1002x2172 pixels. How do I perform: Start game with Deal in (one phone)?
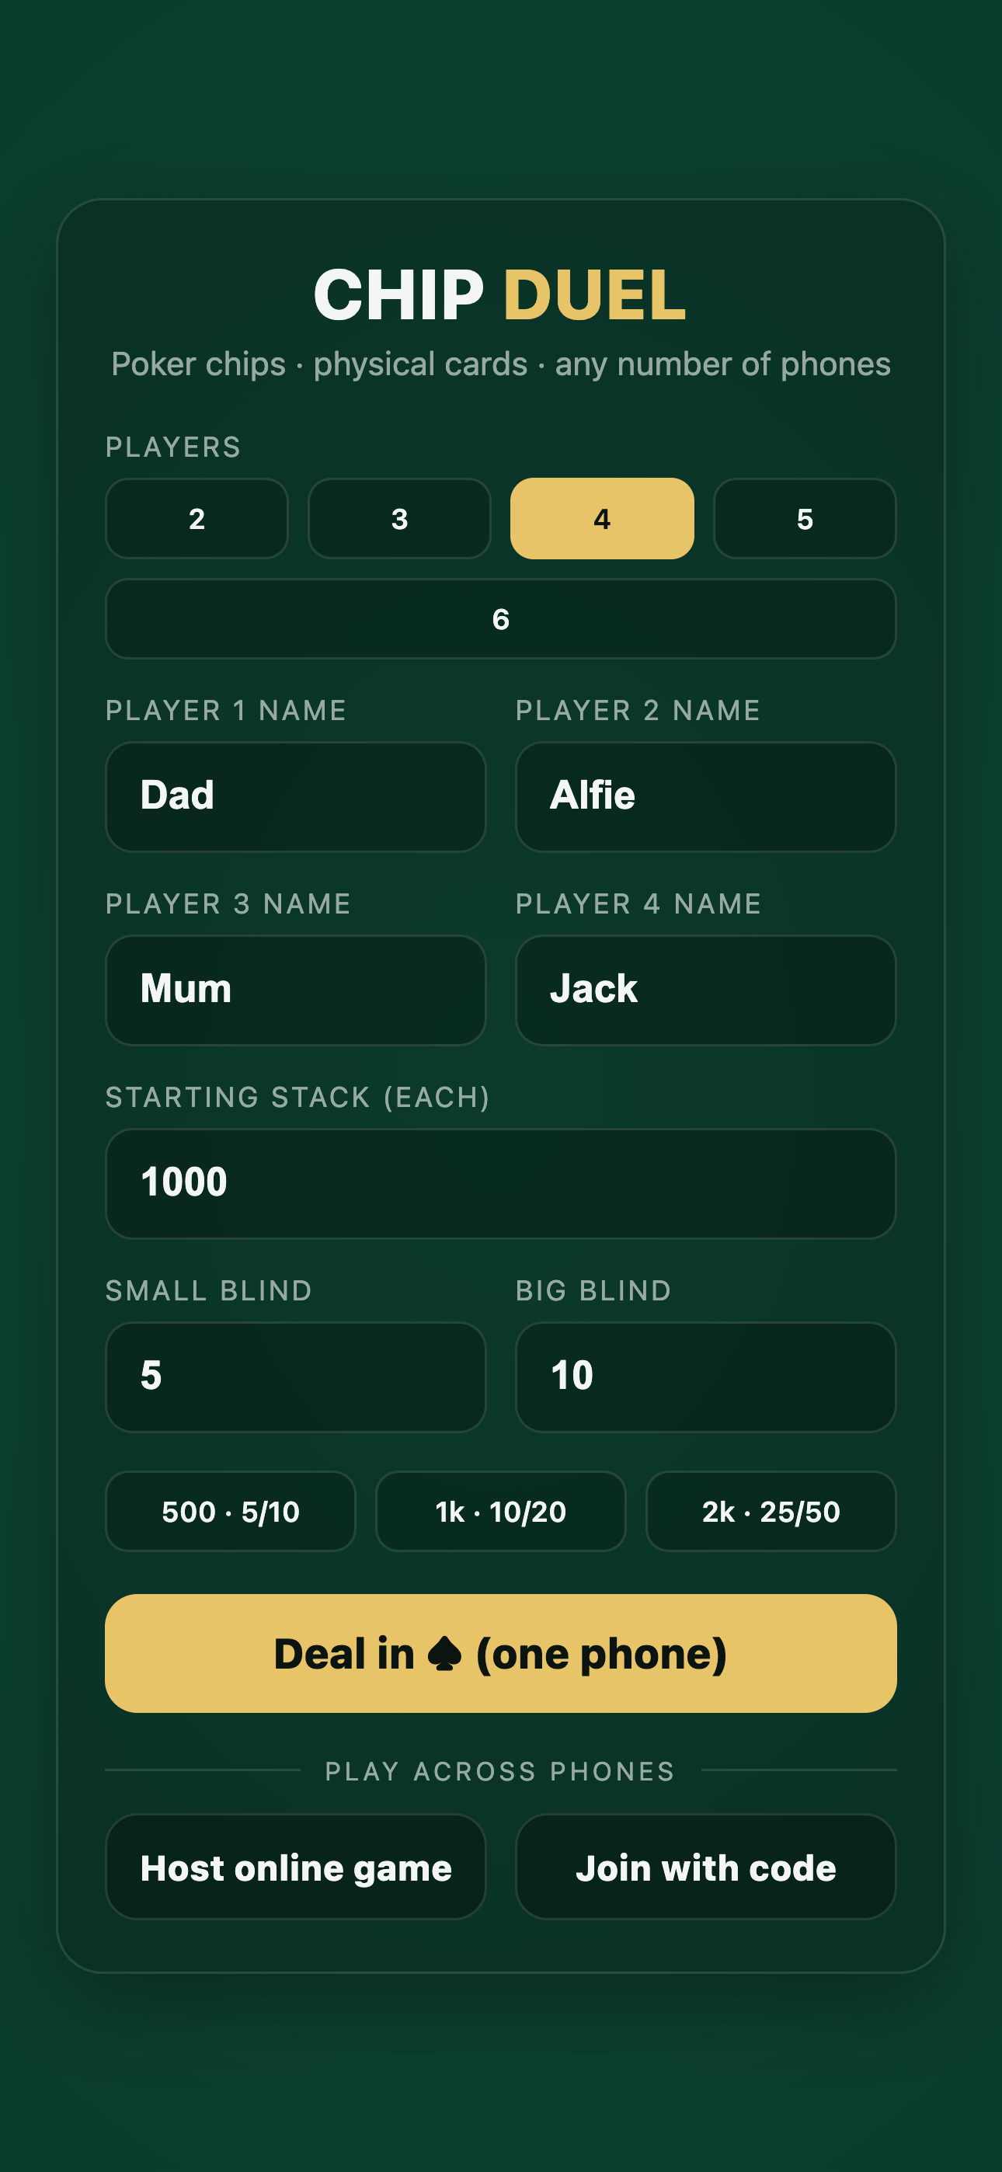tap(501, 1653)
